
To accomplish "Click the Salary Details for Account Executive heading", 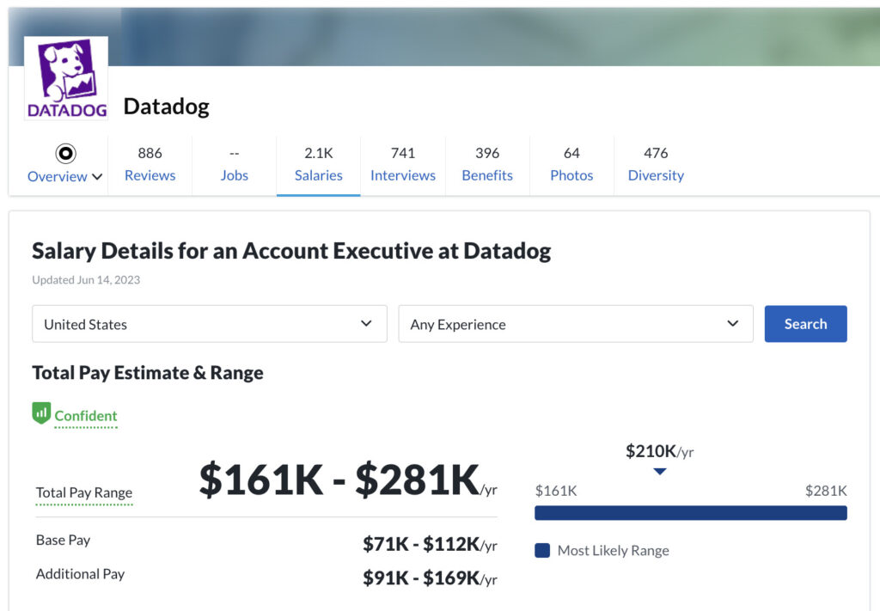I will (x=291, y=251).
